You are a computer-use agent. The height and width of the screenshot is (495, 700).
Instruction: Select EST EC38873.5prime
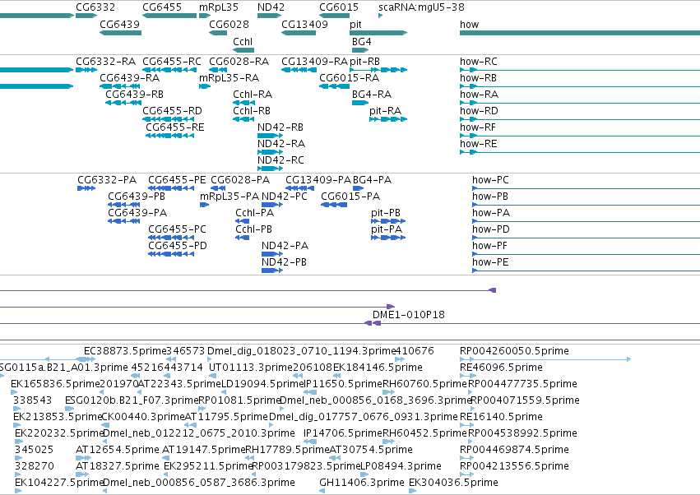[125, 351]
